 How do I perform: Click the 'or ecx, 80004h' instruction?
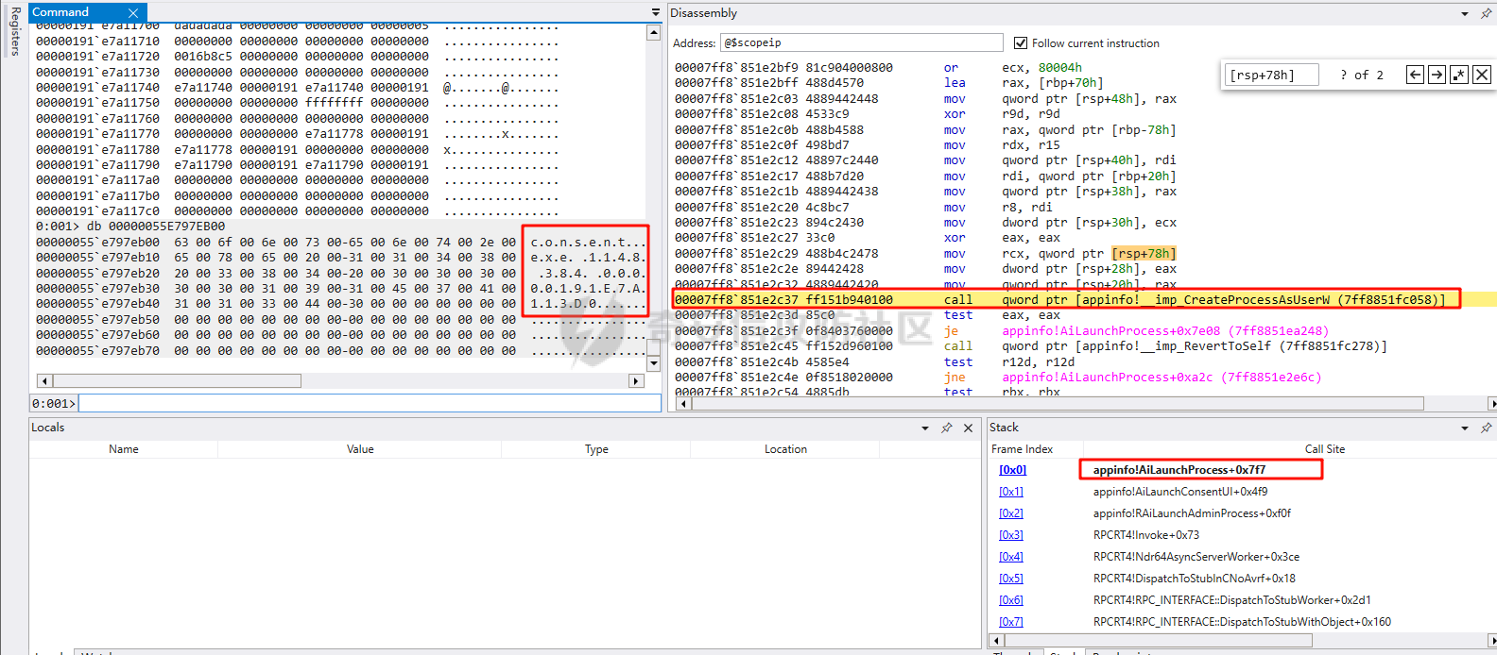(x=878, y=68)
